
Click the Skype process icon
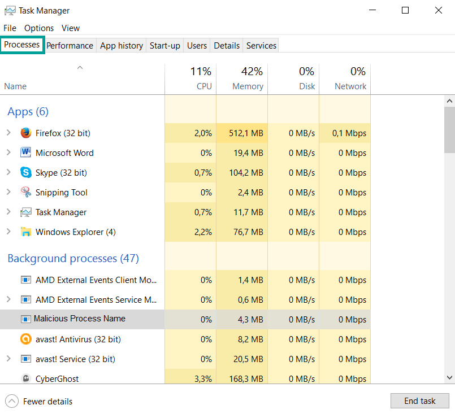pos(26,173)
